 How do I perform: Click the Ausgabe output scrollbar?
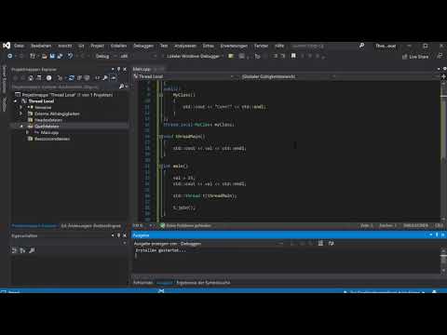(443, 261)
